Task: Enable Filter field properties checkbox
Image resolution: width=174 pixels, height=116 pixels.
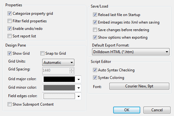Action: (9, 21)
